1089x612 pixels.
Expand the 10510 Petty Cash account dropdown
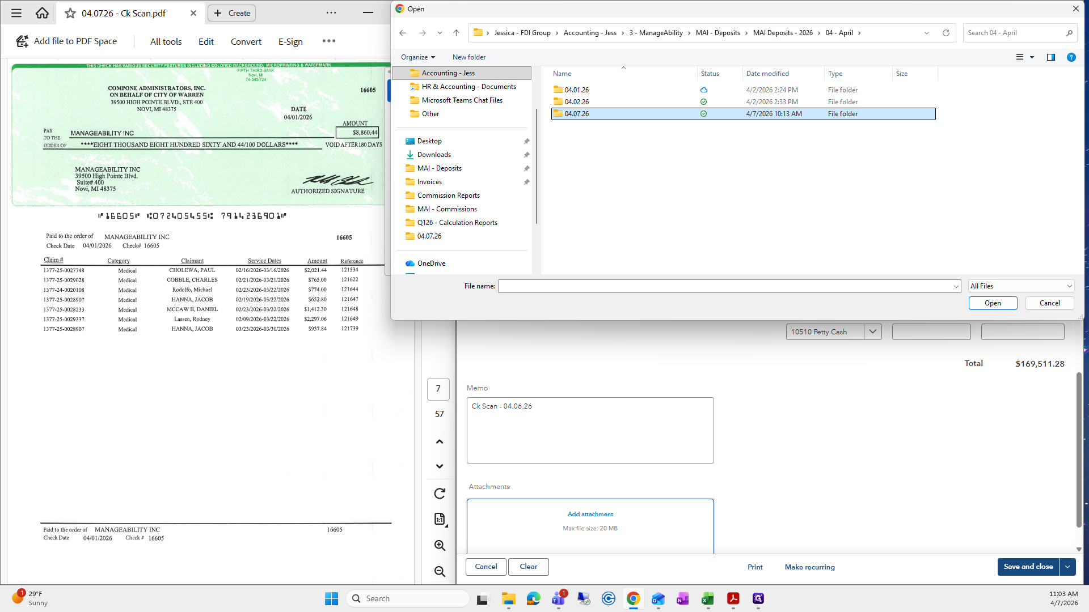(873, 331)
